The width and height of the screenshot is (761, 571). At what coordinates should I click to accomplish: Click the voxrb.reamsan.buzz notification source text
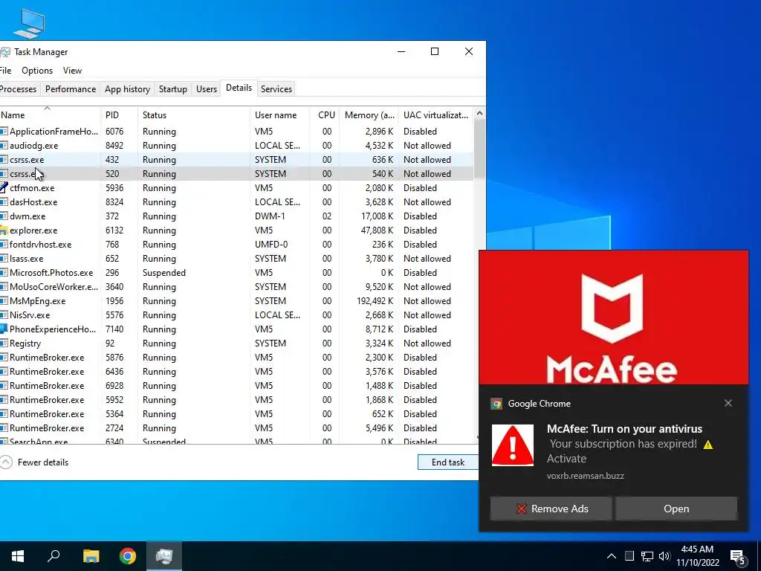coord(586,476)
